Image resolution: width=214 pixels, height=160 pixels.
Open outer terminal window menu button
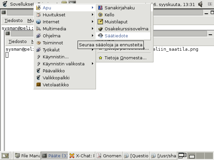click(x=4, y=12)
